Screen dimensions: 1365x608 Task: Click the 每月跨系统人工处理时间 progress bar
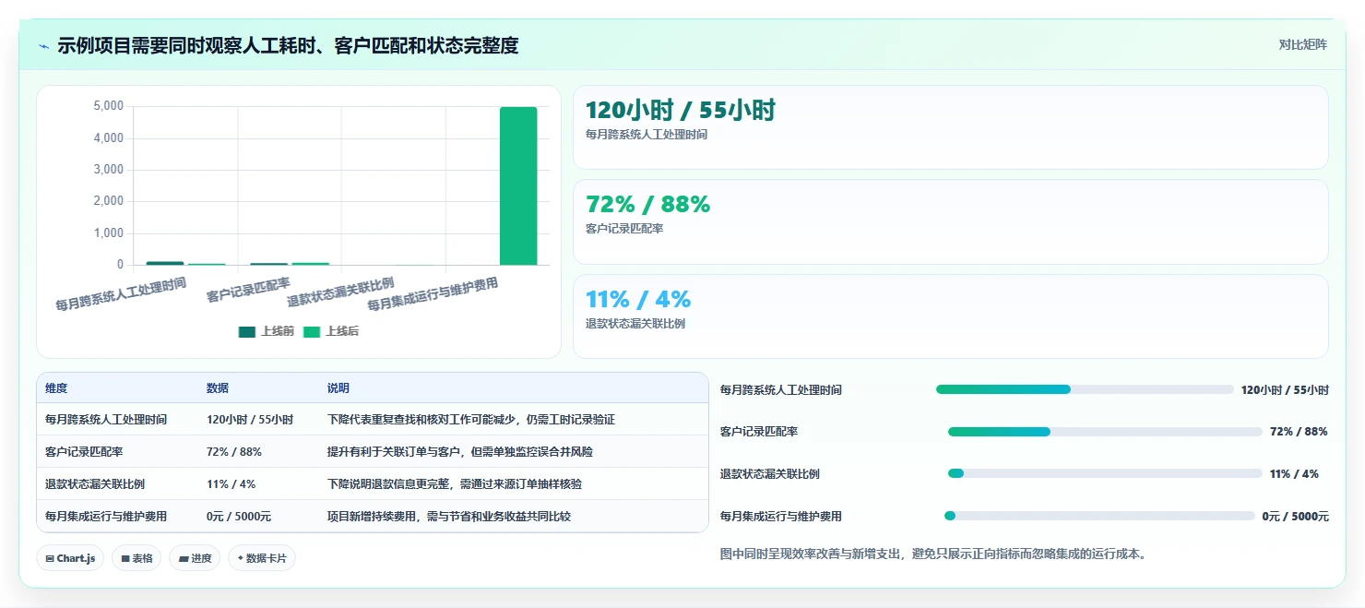tap(1085, 389)
